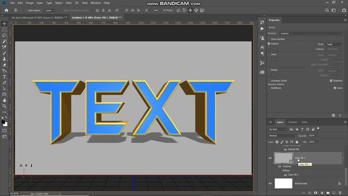Open the Paragraph panel icon
Image resolution: width=348 pixels, height=196 pixels.
262,53
